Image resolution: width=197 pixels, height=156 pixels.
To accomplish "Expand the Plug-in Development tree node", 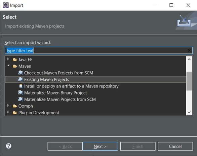I will point(8,112).
